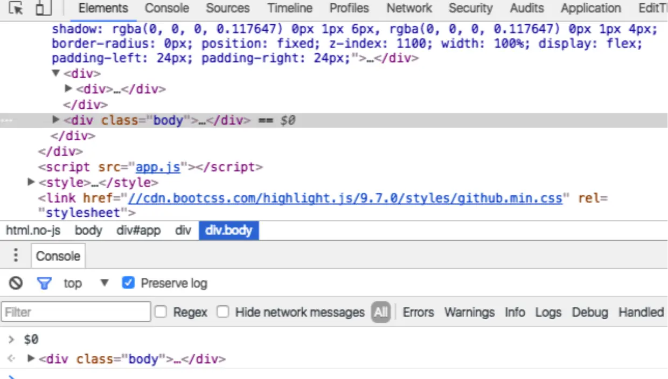Expand the console output div.body result

pyautogui.click(x=31, y=358)
